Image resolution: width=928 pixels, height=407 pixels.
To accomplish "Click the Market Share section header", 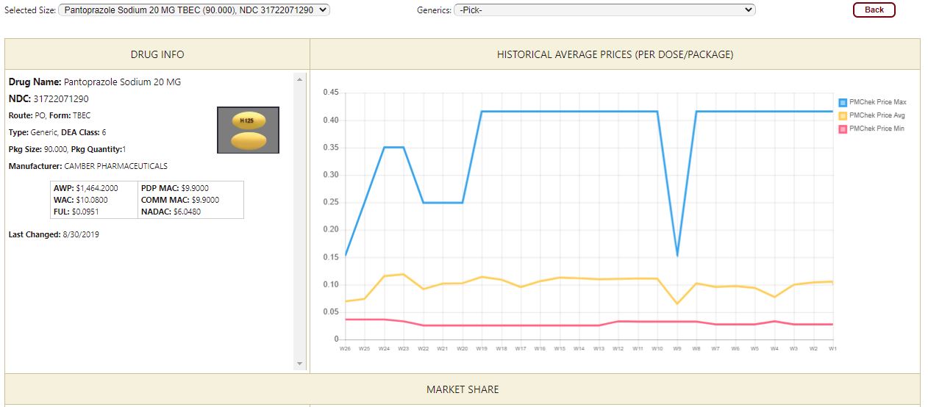I will pos(463,389).
